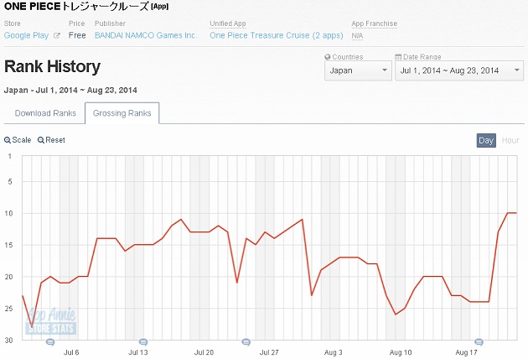Open the BANDAI NAMCO Games Inc. publisher link
This screenshot has width=528, height=359.
pyautogui.click(x=146, y=35)
